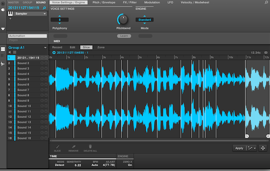Screen dimensions: 270x171
Task: Toggle Zero-X value On
Action: [x=130, y=165]
